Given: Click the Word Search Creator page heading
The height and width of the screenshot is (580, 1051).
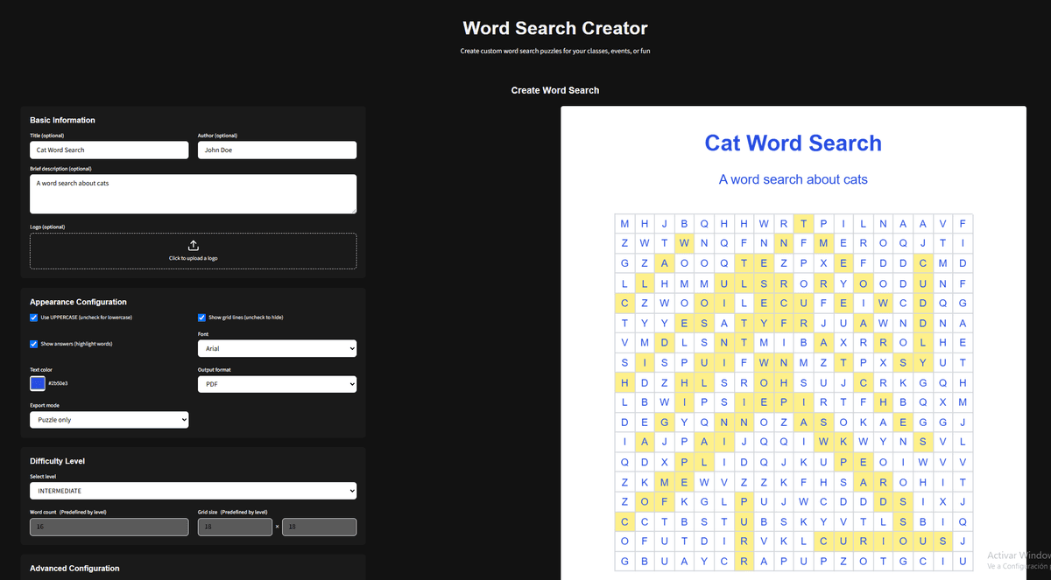Looking at the screenshot, I should 555,29.
